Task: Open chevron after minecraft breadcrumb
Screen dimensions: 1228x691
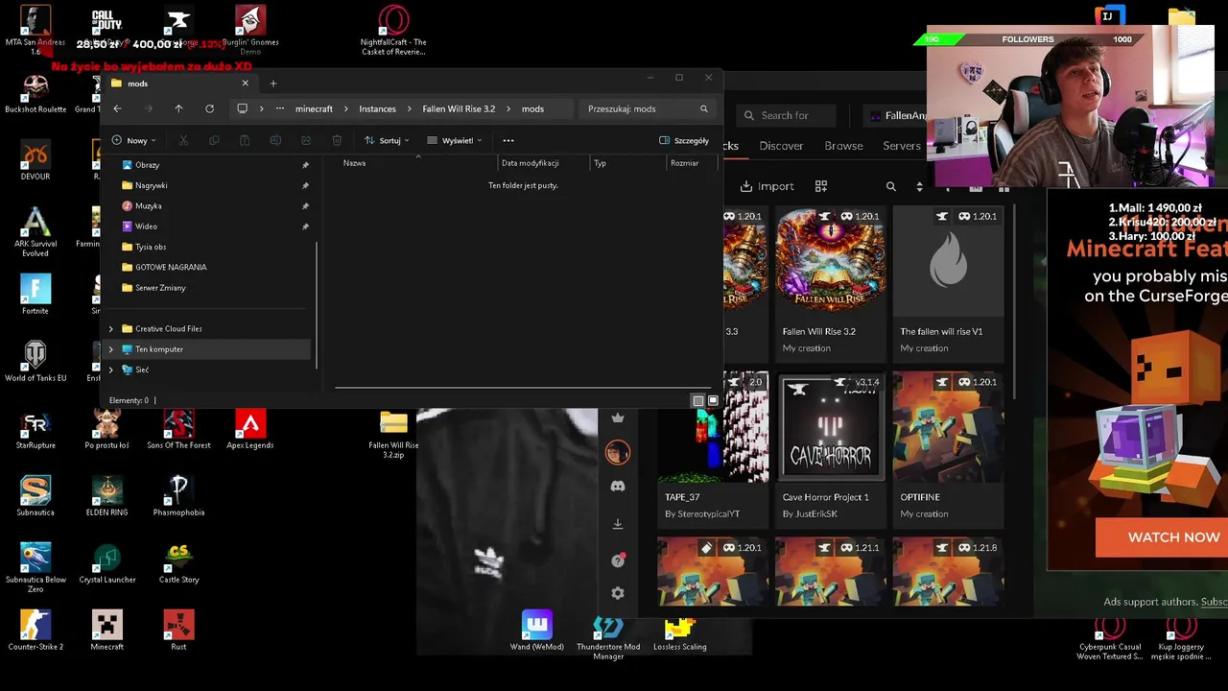Action: click(x=346, y=108)
